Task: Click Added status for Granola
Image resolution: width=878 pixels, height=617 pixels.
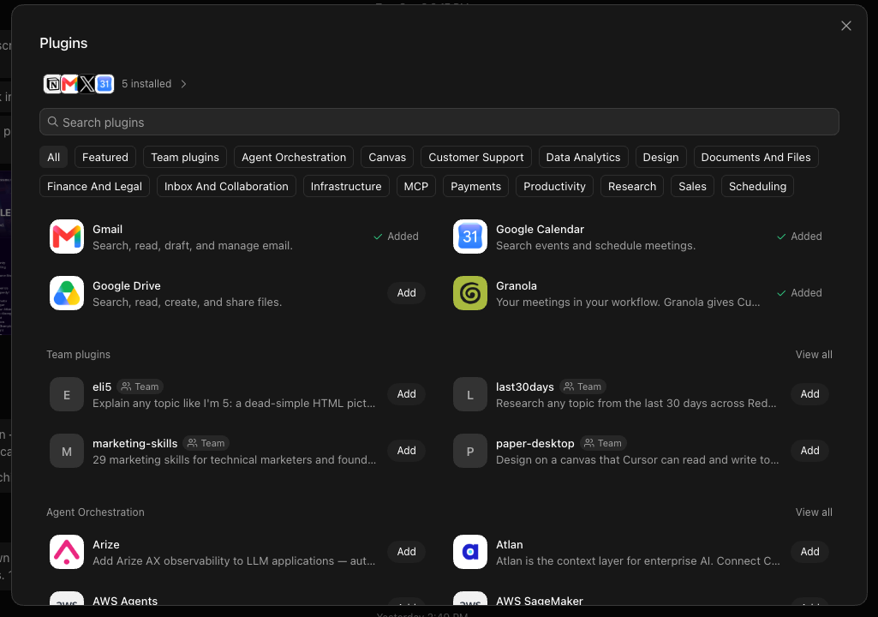Action: pyautogui.click(x=799, y=293)
